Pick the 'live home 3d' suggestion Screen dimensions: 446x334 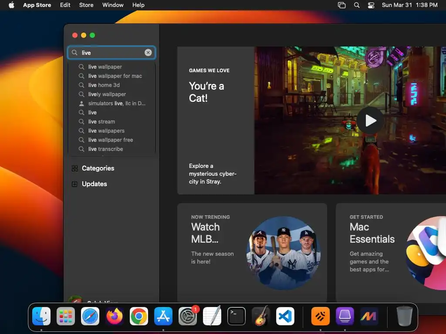pyautogui.click(x=111, y=85)
